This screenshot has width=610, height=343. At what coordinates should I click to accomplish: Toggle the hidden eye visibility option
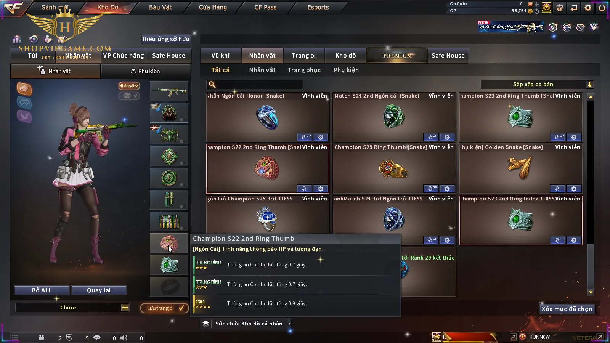point(129,96)
